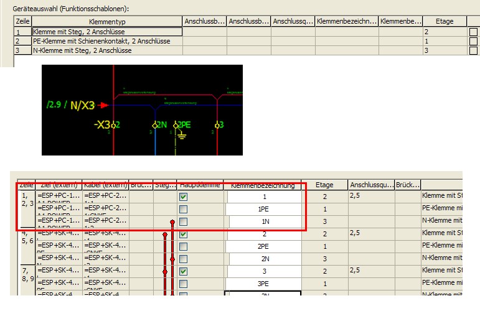Click Klemmenbezeichnung field 1PE
Screen dimensions: 480x311
pyautogui.click(x=263, y=209)
